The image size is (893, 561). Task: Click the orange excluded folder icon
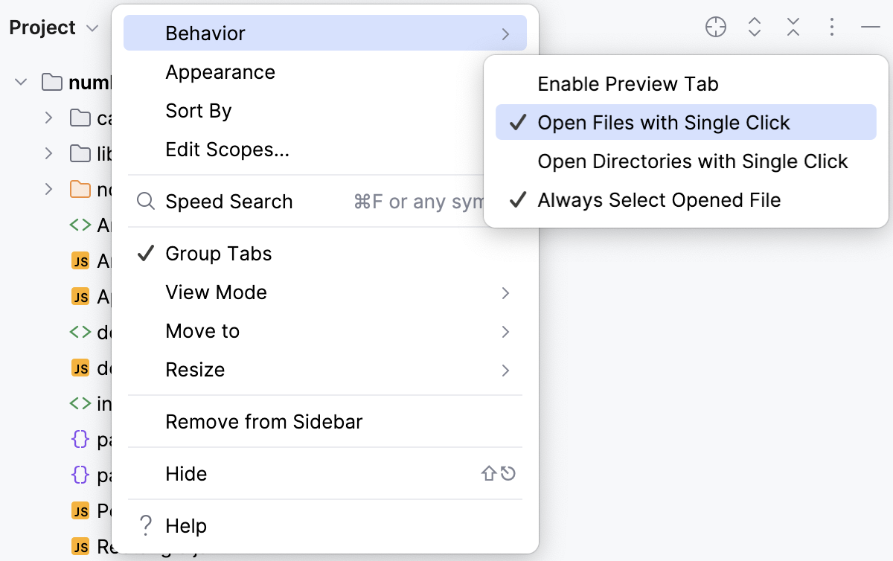pyautogui.click(x=79, y=189)
